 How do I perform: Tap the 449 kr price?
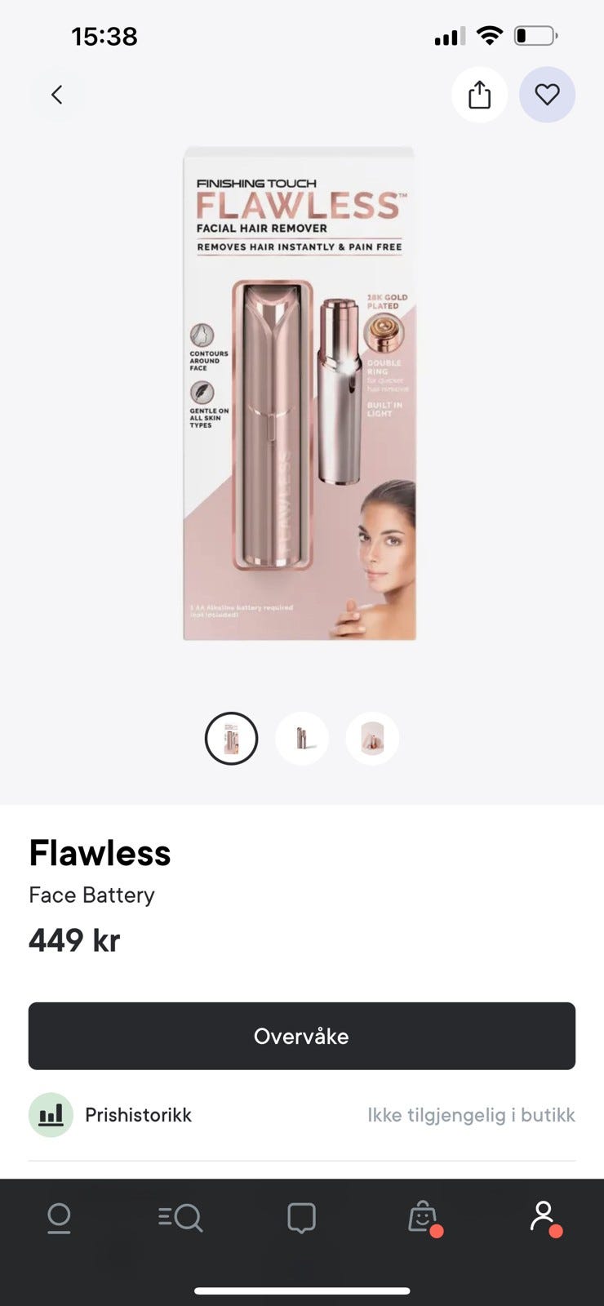74,940
